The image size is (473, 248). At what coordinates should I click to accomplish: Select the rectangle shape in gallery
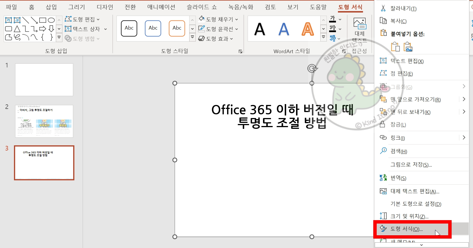click(x=43, y=20)
